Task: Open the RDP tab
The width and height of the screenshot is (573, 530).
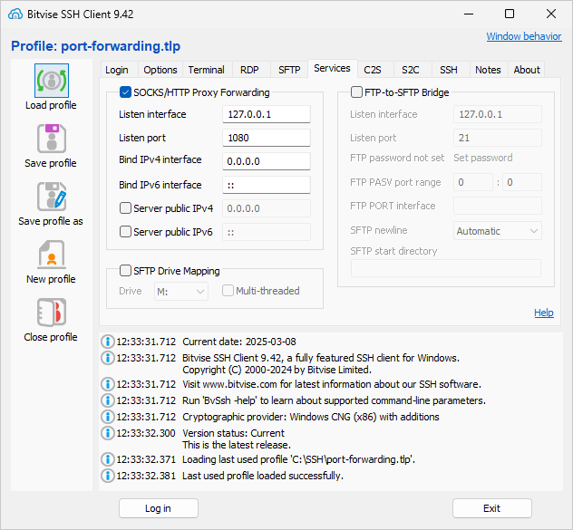Action: (x=249, y=70)
